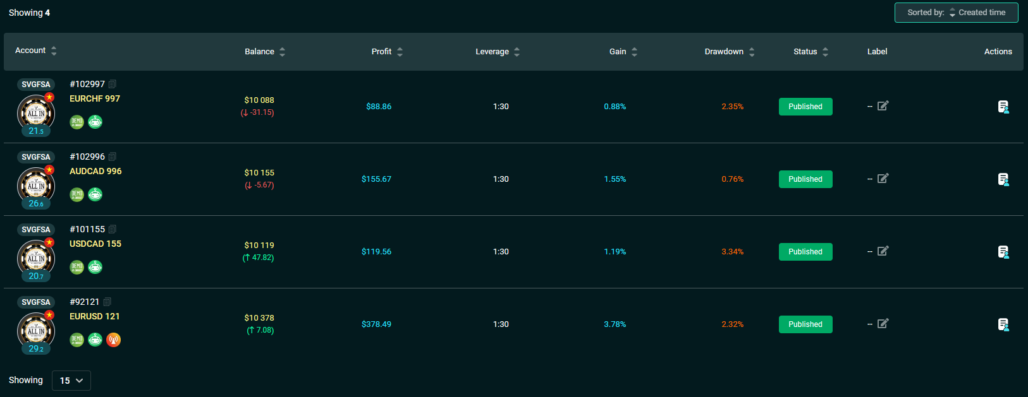Viewport: 1028px width, 397px height.
Task: Open the AUDCAD 996 account link
Action: click(x=95, y=171)
